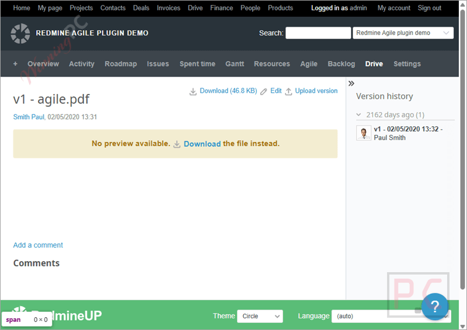This screenshot has height=330, width=467.
Task: Open Products in top menu
Action: 281,8
